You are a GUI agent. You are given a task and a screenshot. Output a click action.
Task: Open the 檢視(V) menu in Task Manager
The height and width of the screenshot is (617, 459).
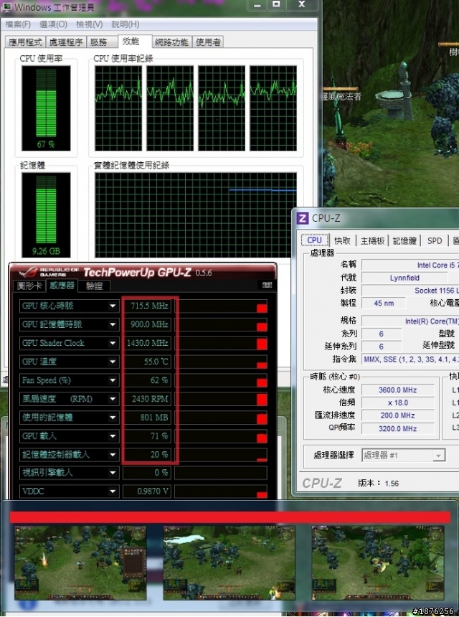click(89, 24)
